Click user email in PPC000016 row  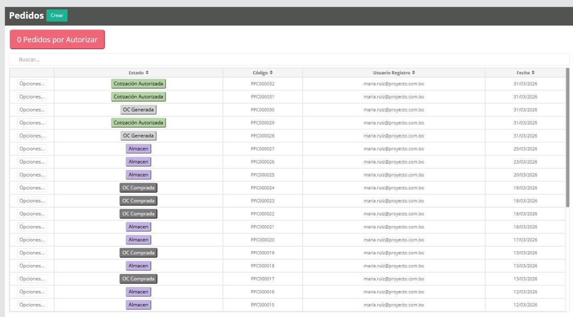(x=393, y=291)
